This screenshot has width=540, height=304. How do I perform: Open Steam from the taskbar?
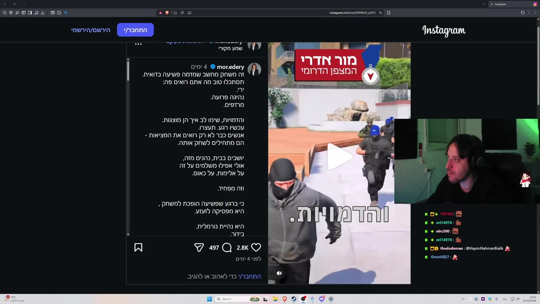click(x=294, y=299)
